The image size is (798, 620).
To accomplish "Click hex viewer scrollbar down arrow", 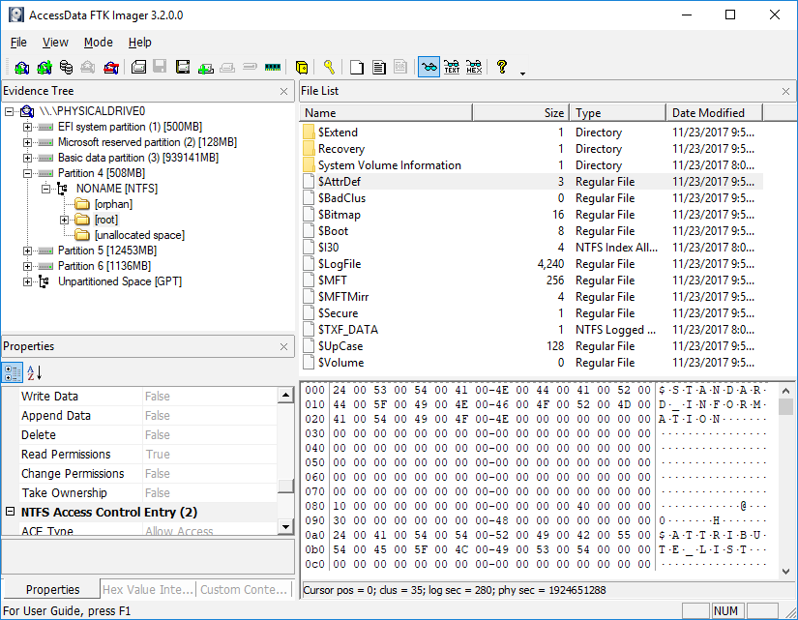I will pos(785,571).
